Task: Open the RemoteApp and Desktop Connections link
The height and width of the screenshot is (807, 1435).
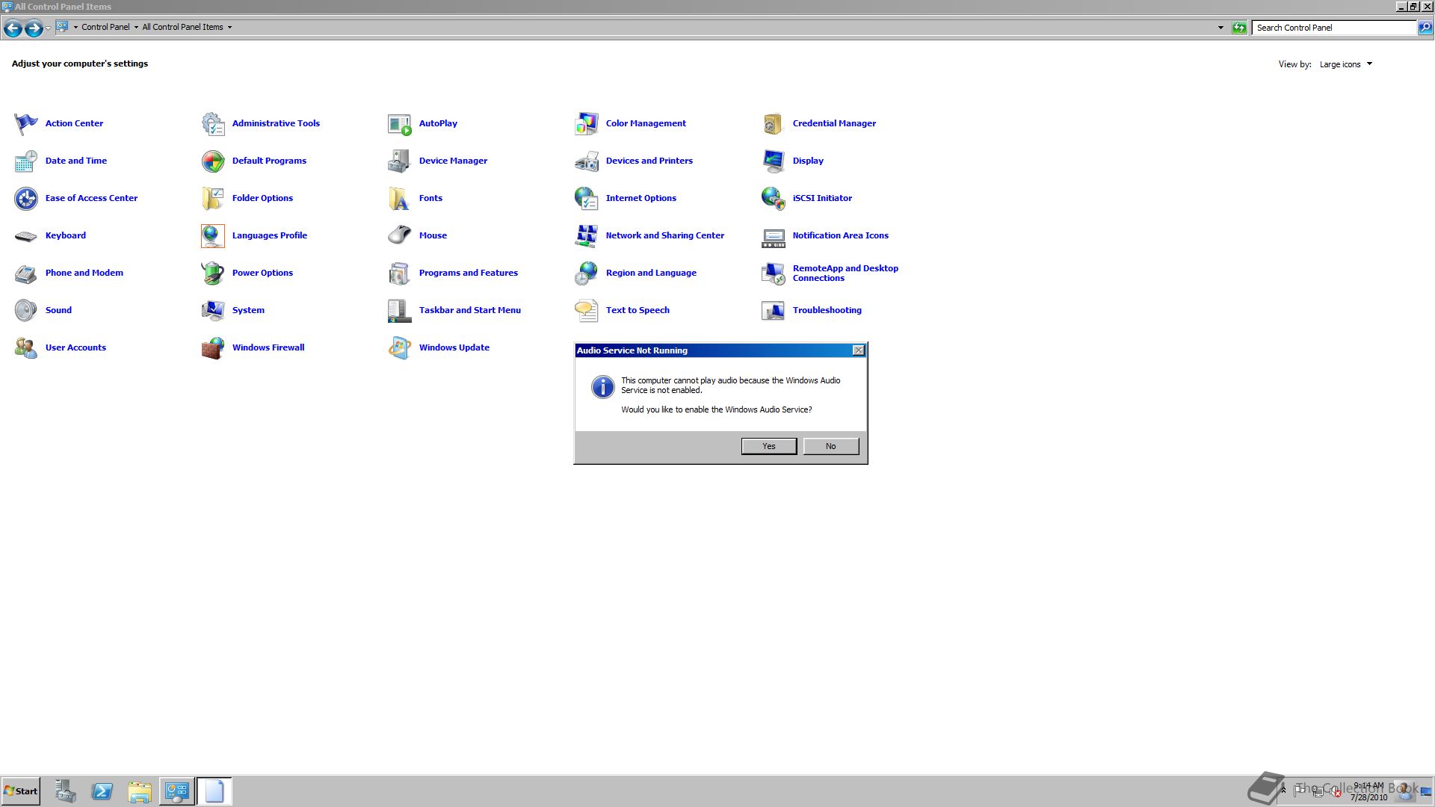Action: 845,273
